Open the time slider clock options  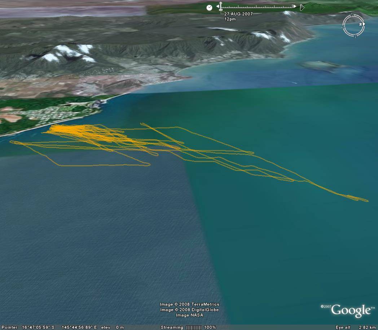(209, 8)
